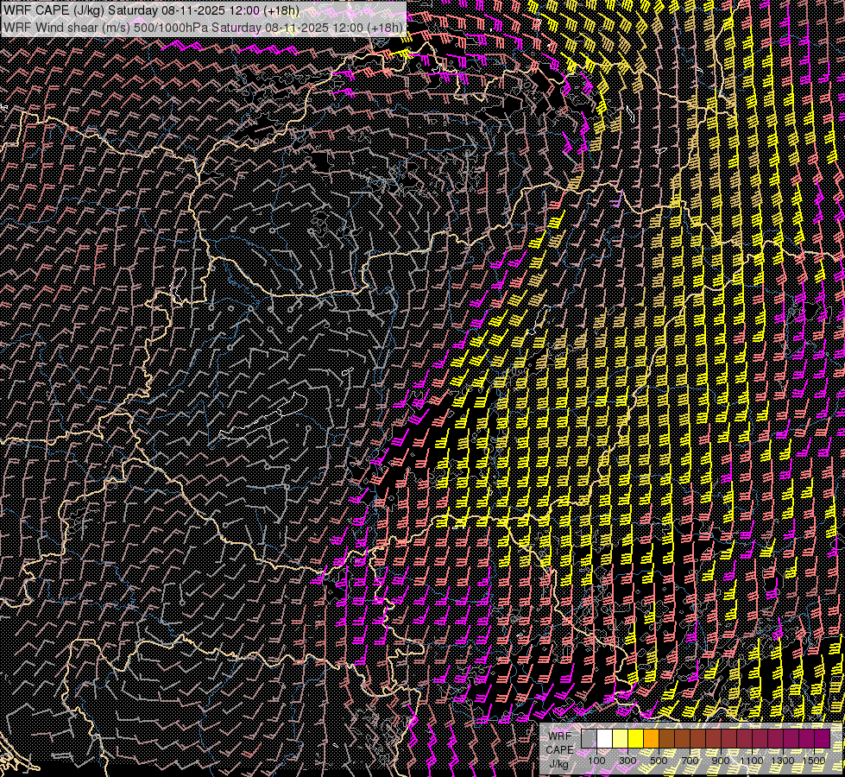The image size is (845, 777).
Task: Click the 100 value on the legend scale
Action: pos(596,761)
